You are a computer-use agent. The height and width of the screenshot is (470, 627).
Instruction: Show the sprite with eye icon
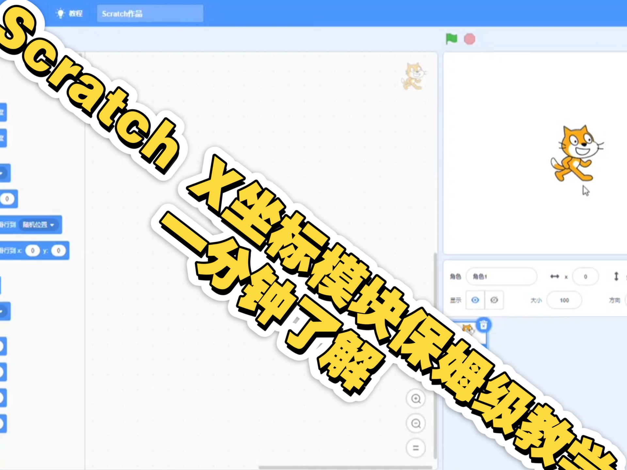pyautogui.click(x=475, y=300)
